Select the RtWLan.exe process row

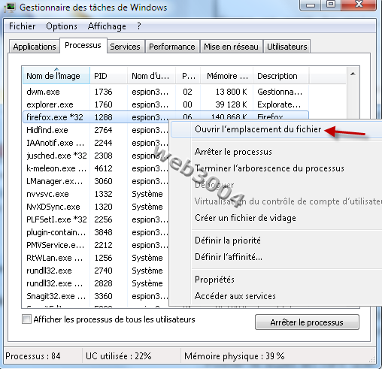coord(96,258)
